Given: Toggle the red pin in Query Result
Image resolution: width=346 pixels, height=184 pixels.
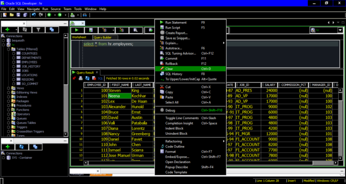Looking at the screenshot, I should coord(74,78).
